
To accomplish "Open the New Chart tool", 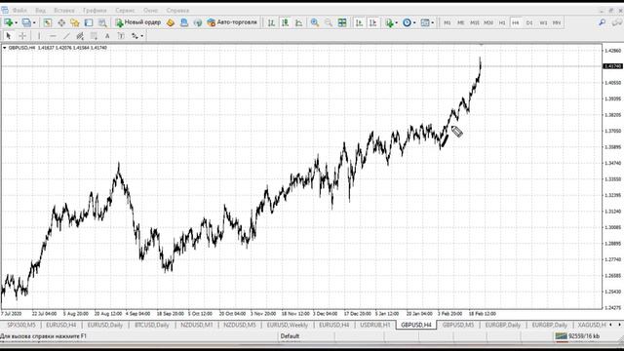I will pos(9,22).
